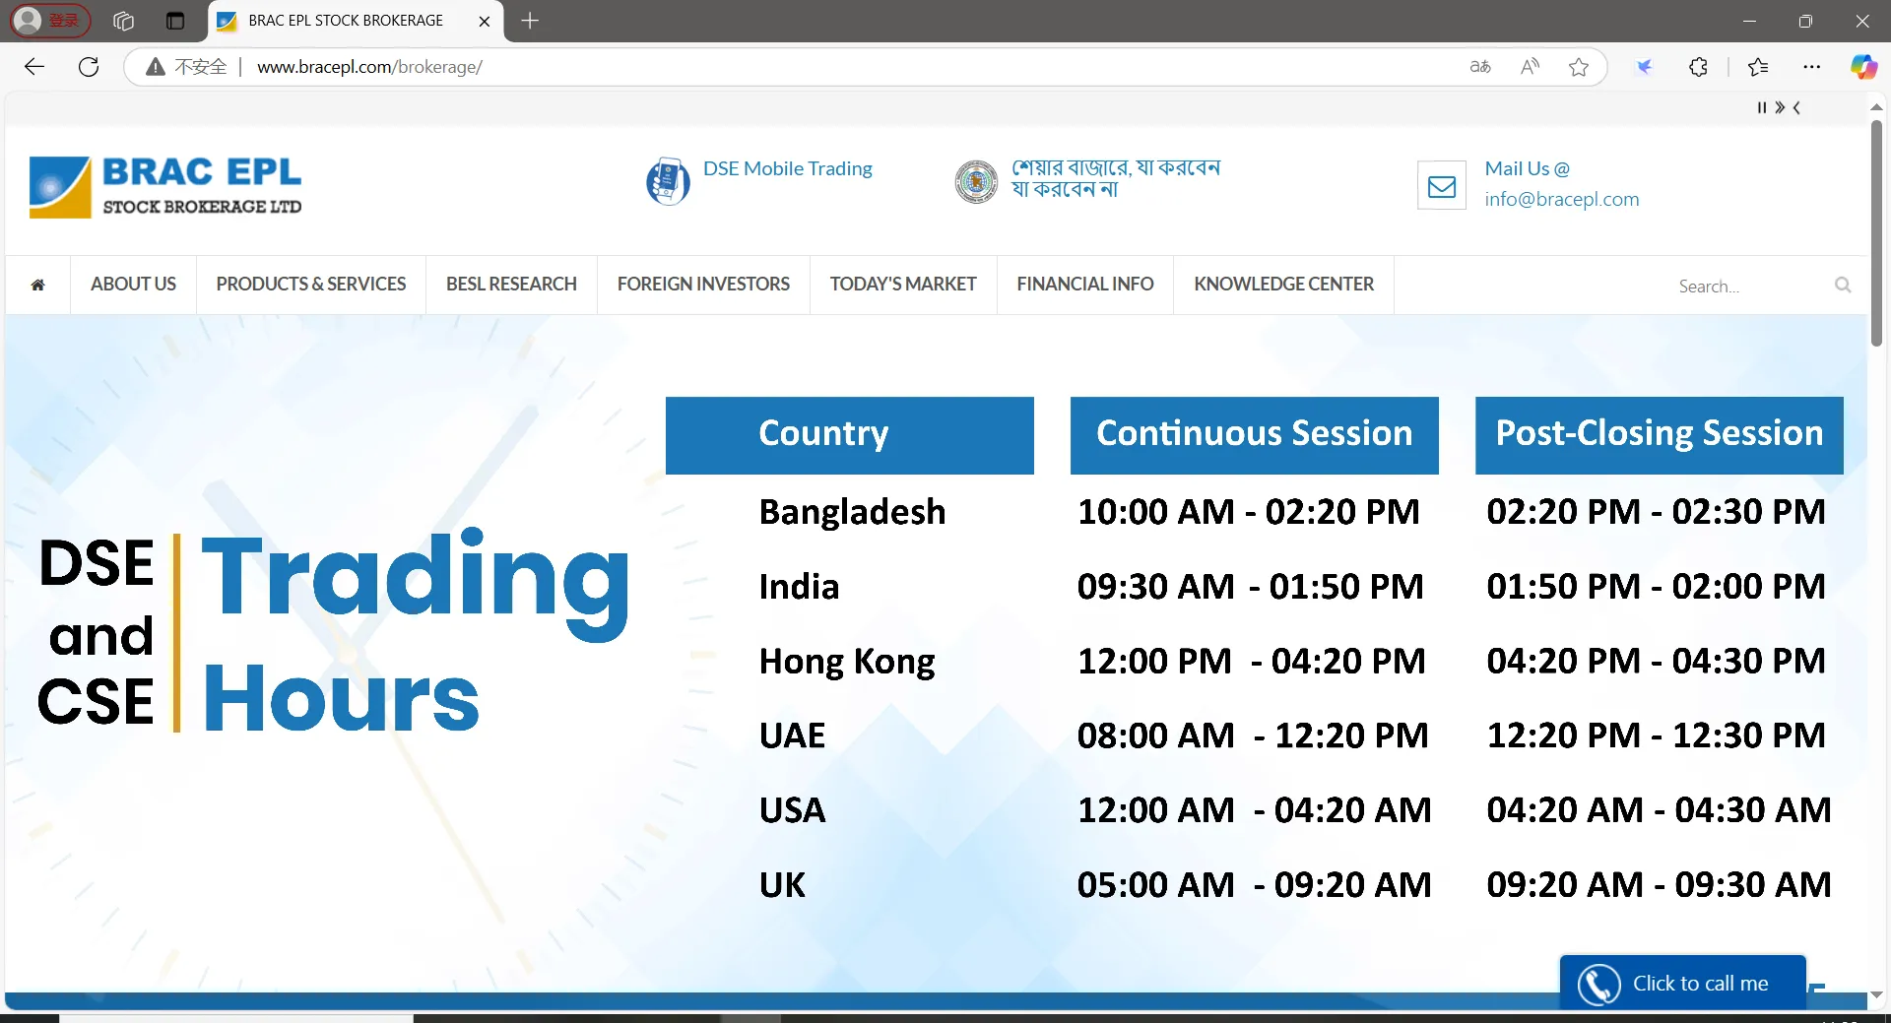1891x1023 pixels.
Task: Click the UAE post-closing session time
Action: 1656,735
